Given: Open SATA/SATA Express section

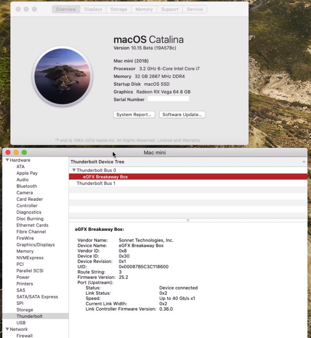Looking at the screenshot, I should (37, 297).
